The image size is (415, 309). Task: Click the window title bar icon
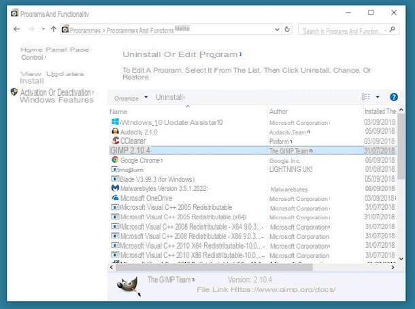[15, 13]
